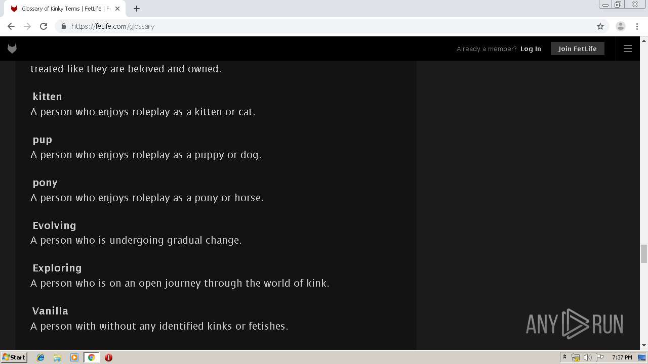Click the Chrome taskbar icon
648x364 pixels.
point(91,357)
